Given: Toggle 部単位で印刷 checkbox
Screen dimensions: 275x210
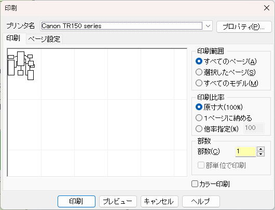Looking at the screenshot, I should [201, 165].
